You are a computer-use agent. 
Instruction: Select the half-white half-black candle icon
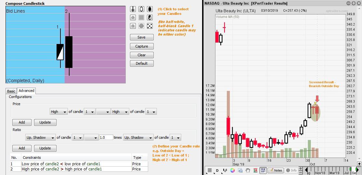149,17
